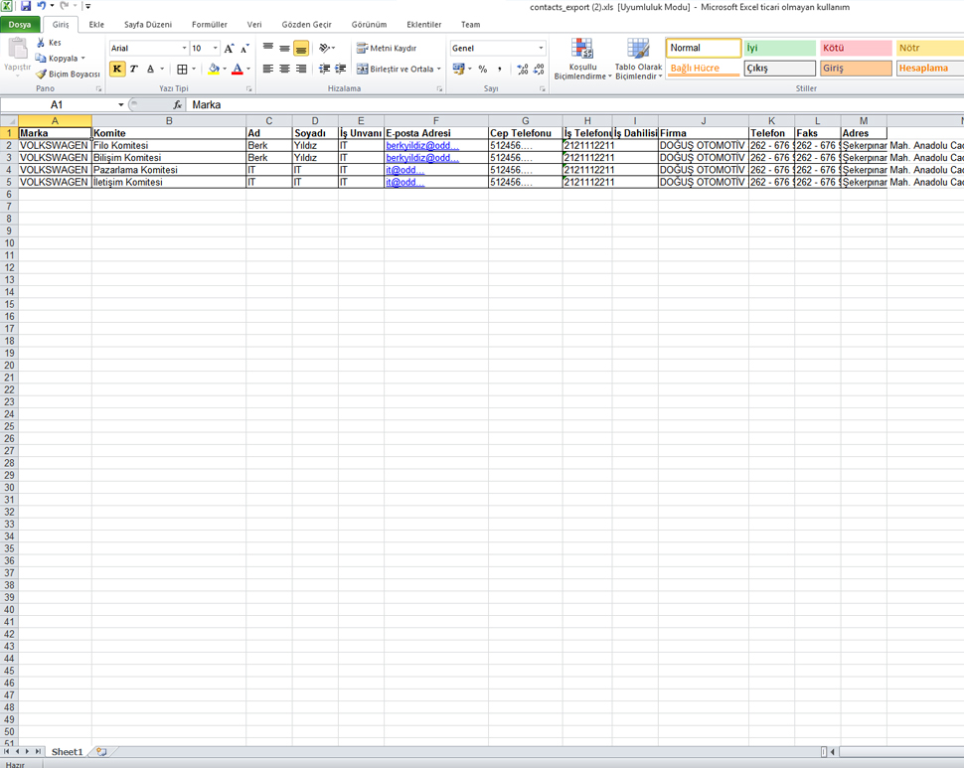Go to the Veri tab
This screenshot has width=964, height=768.
point(253,25)
